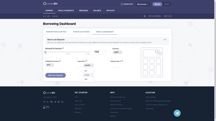Viewport: 216px width, 121px height.
Task: Open the Disclaimer footer link
Action: (114, 112)
